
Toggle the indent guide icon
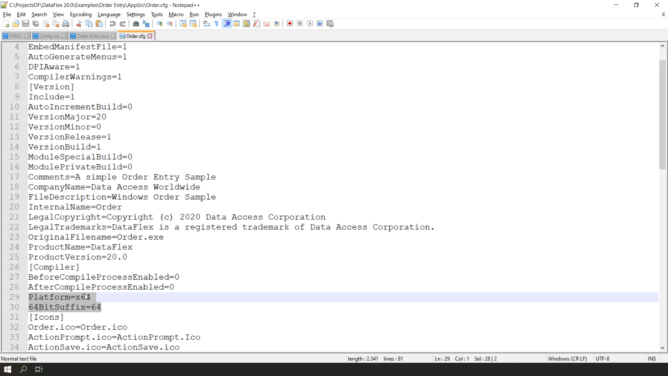[227, 24]
